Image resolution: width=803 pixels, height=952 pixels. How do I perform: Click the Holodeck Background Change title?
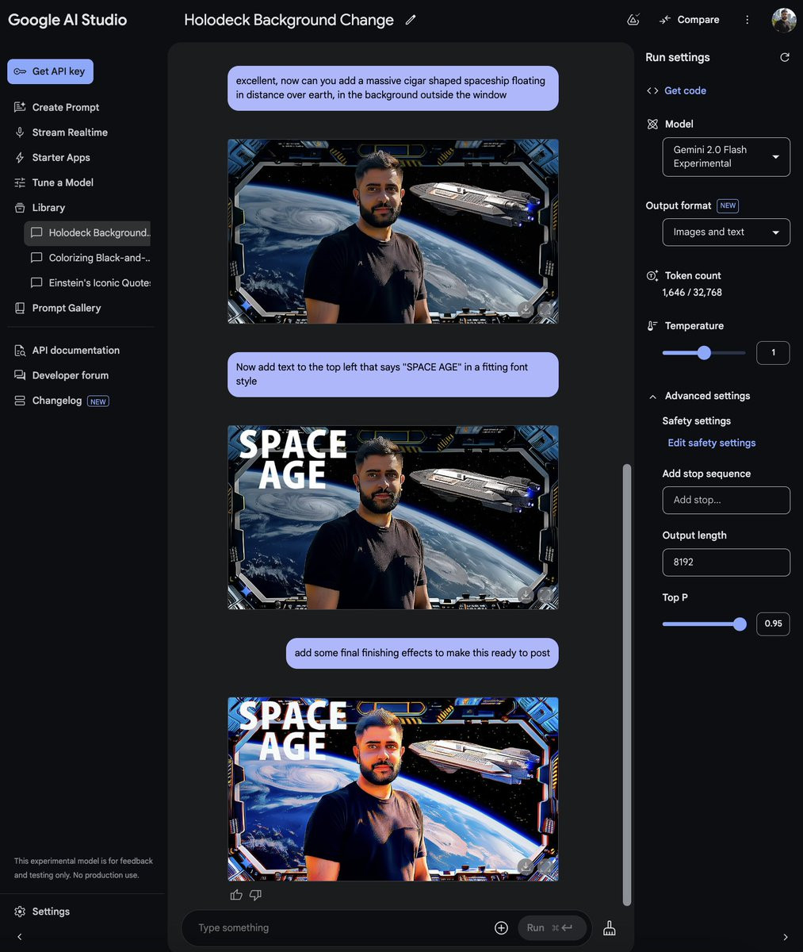tap(289, 20)
